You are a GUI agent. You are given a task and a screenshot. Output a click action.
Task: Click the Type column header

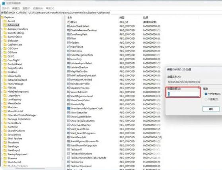(x=122, y=17)
